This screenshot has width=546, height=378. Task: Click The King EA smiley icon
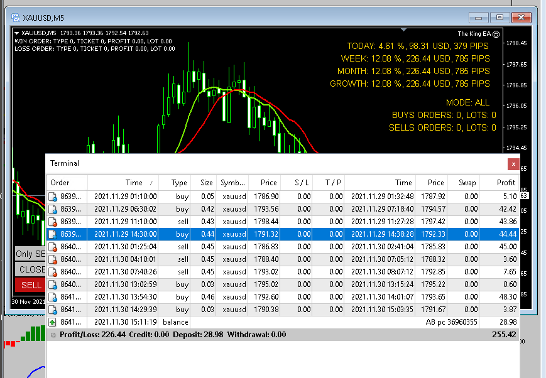(x=496, y=34)
